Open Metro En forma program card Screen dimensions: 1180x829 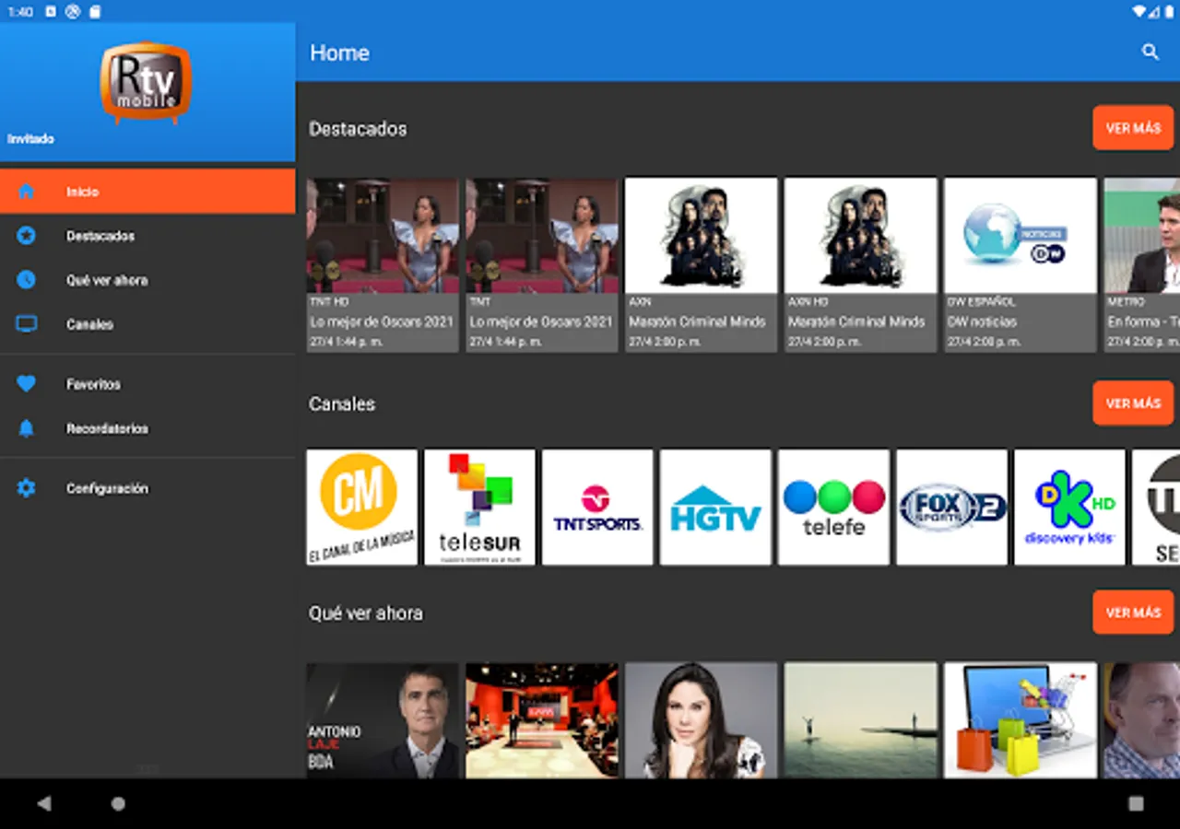click(1142, 265)
